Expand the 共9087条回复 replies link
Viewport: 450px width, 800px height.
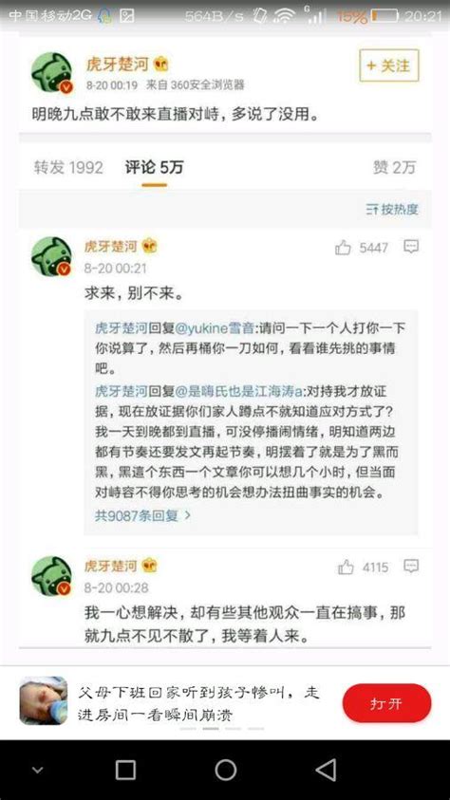[142, 515]
